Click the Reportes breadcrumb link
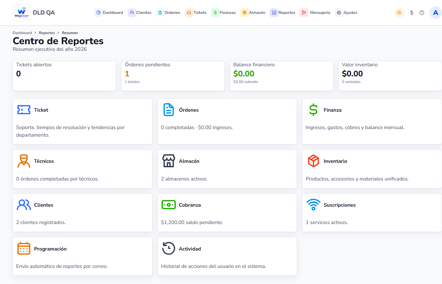Image resolution: width=442 pixels, height=284 pixels. point(47,33)
